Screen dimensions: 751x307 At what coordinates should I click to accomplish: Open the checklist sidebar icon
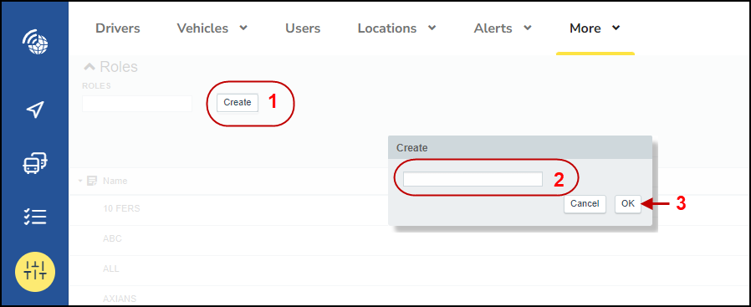tap(35, 217)
